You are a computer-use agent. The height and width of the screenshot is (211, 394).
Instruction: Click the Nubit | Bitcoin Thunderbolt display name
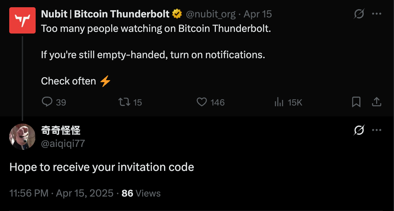(x=105, y=14)
